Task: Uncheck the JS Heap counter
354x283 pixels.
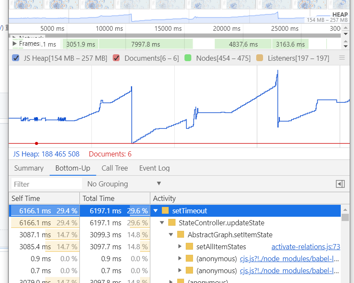Action: (x=16, y=58)
